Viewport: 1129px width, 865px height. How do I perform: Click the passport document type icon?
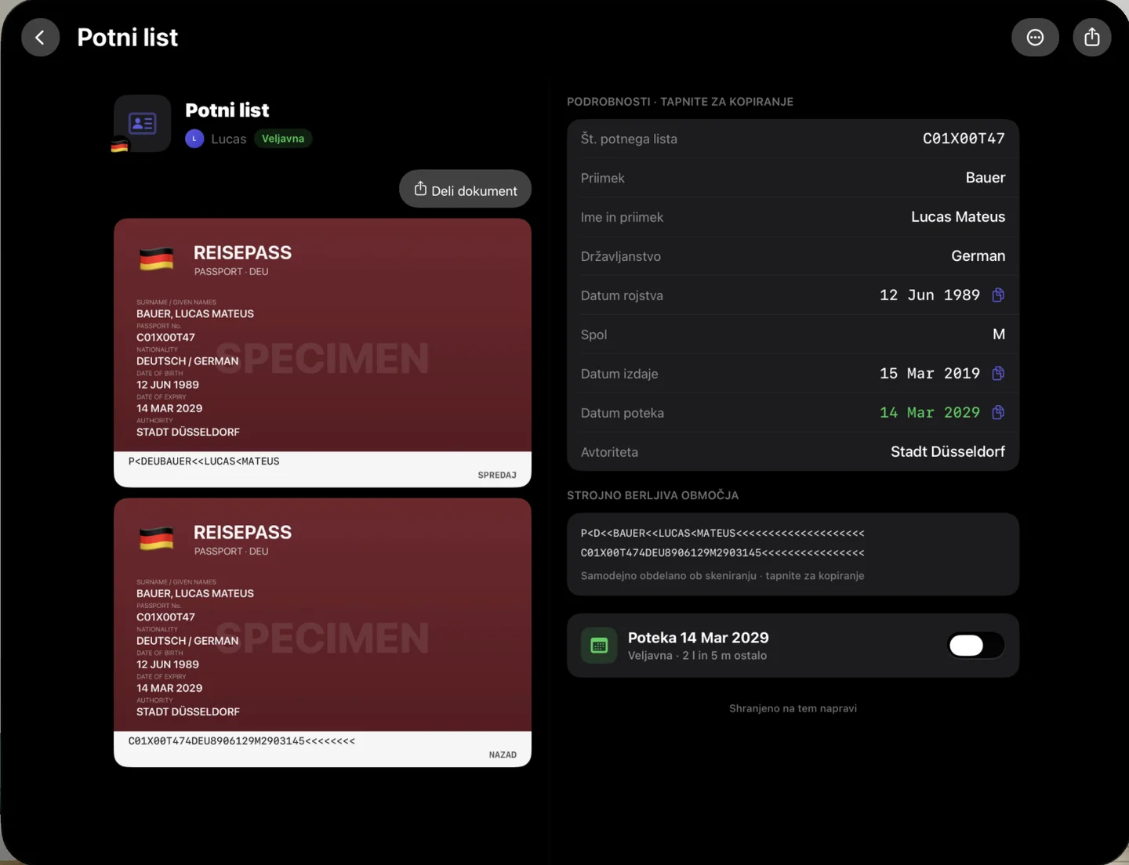(x=142, y=124)
